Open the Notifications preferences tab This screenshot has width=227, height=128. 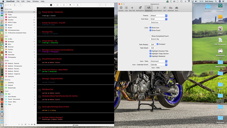point(140,9)
